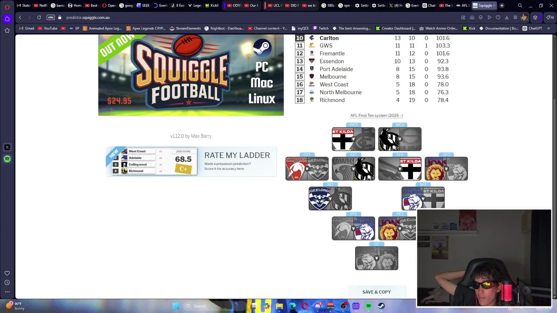This screenshot has width=557, height=313.
Task: Pick Collingwood in the SF1 matchup
Action: (341, 199)
